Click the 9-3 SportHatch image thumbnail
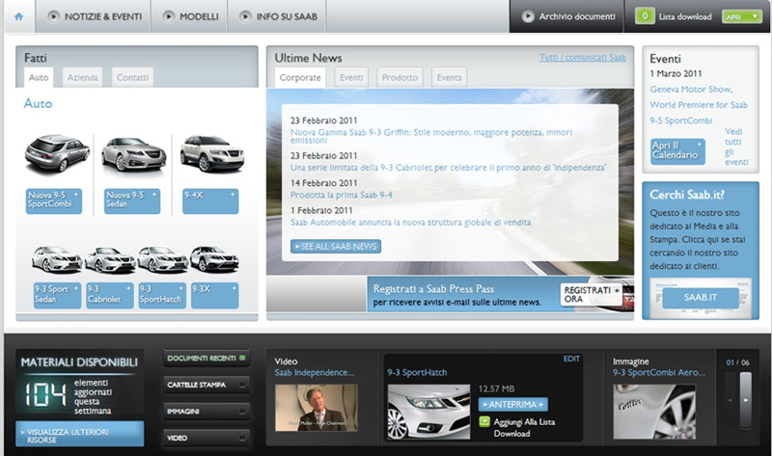772x456 pixels. click(x=428, y=412)
